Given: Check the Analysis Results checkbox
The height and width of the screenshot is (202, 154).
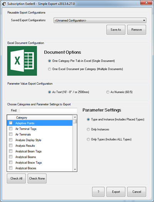Looking at the screenshot, I should coord(11,146).
